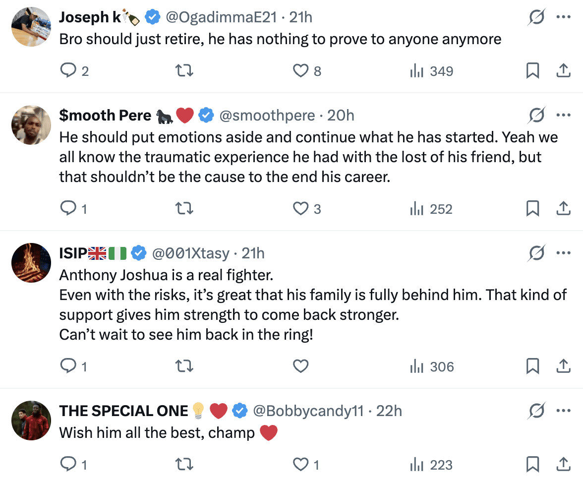Reply to THE SPECIAL ONE's tweet
The height and width of the screenshot is (484, 583).
(67, 465)
